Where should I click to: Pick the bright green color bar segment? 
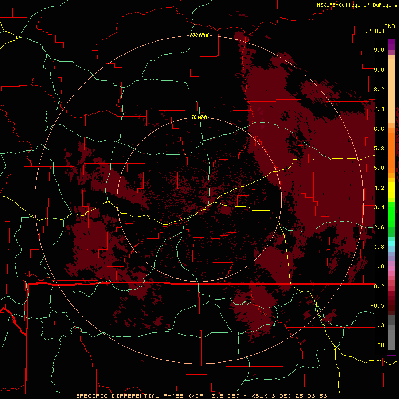(x=391, y=214)
